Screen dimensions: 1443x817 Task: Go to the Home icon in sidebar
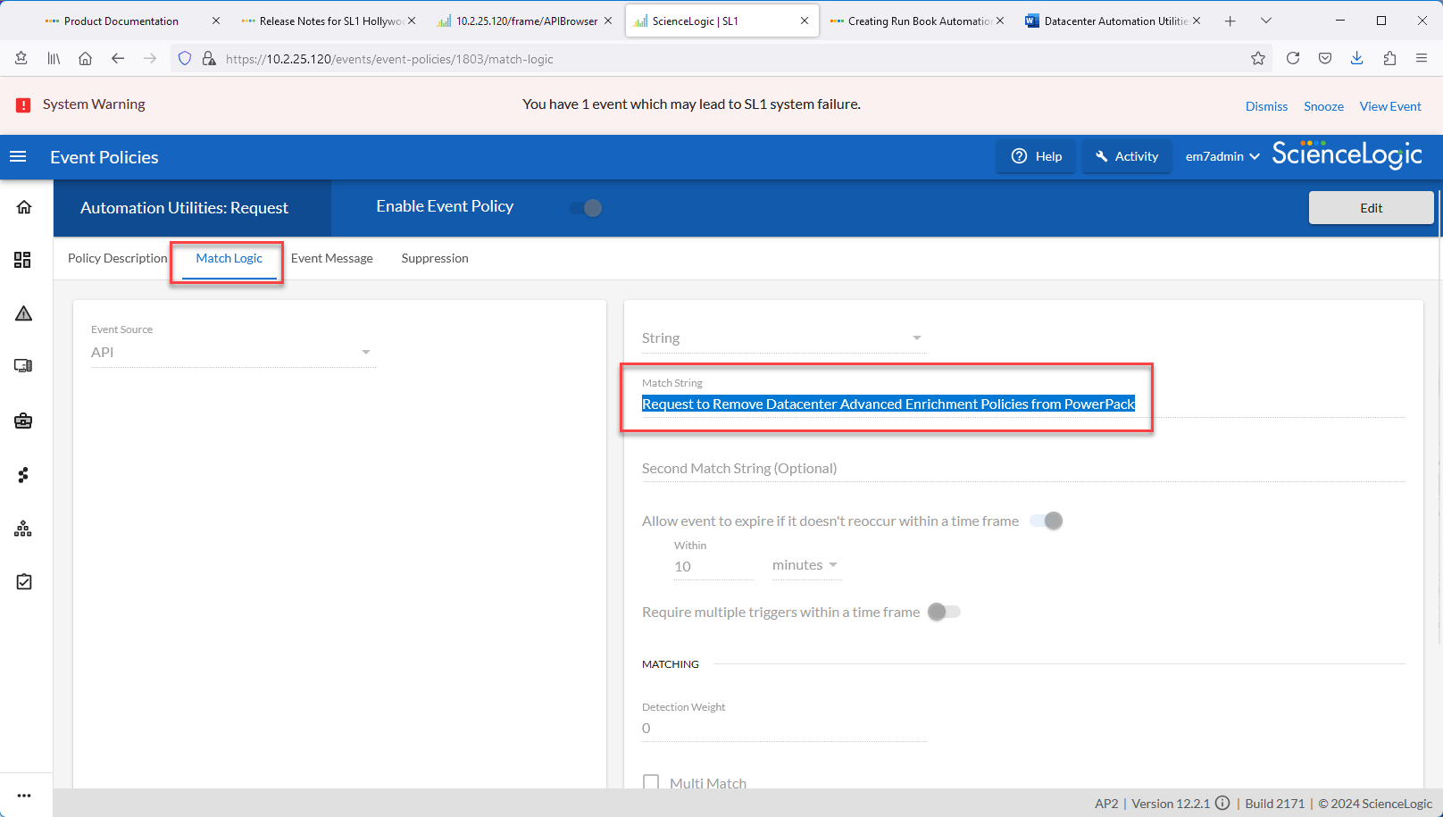click(x=24, y=207)
